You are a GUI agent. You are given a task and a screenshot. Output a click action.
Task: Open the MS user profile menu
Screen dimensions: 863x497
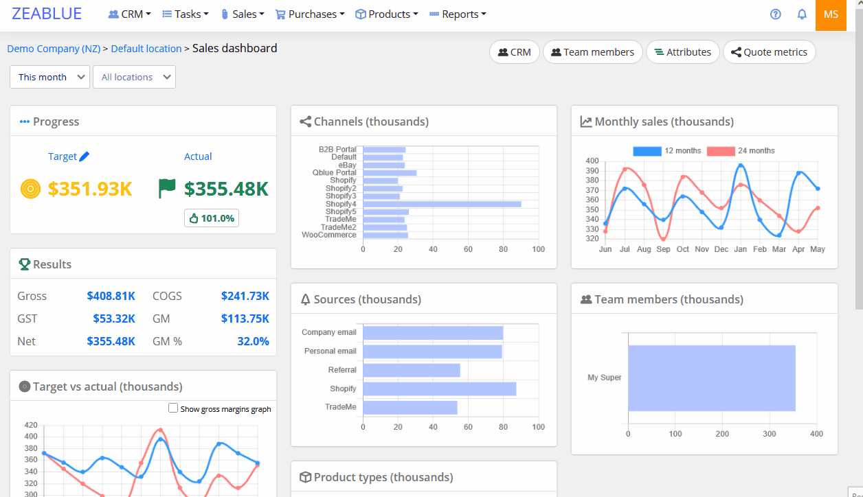point(831,15)
